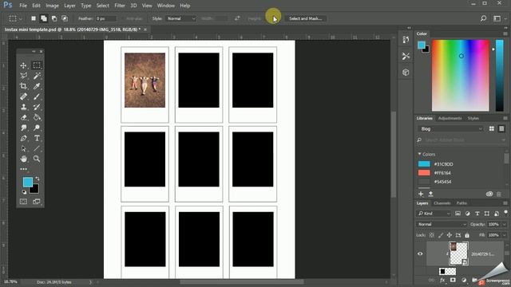Reset default foreground and background colors
The image size is (511, 287).
[x=24, y=192]
